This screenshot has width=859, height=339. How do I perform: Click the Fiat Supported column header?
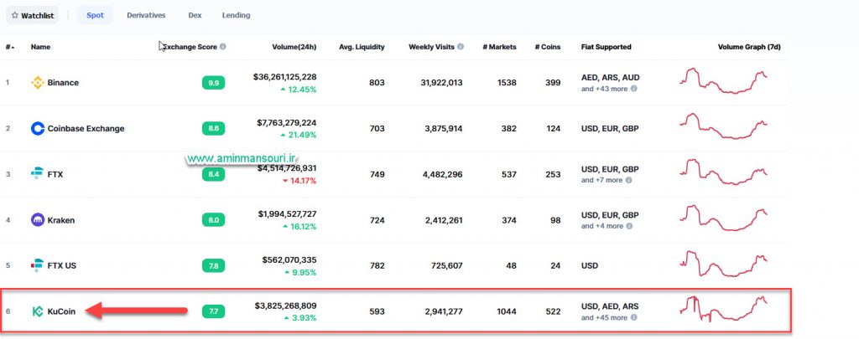[606, 47]
